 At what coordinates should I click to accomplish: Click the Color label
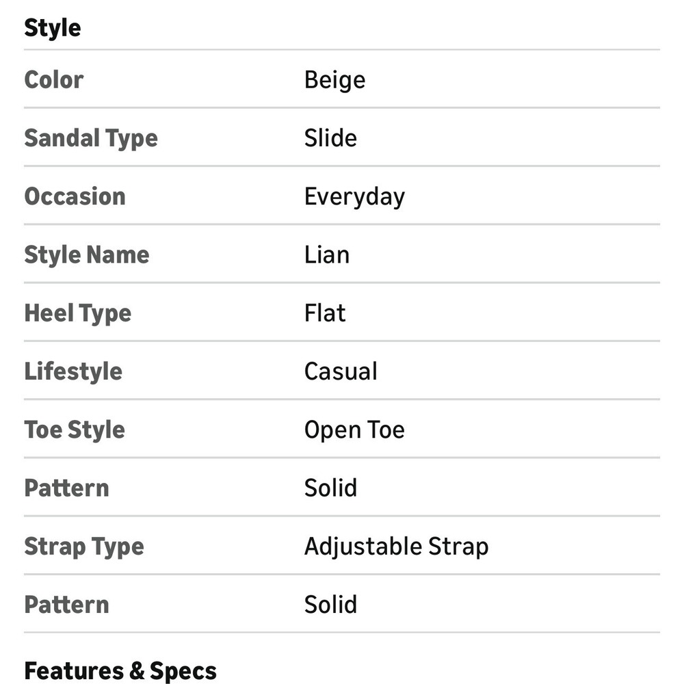(x=54, y=80)
